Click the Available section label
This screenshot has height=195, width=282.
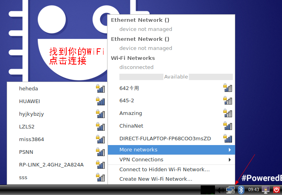(x=176, y=77)
